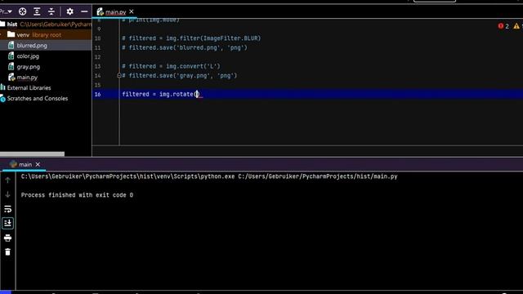Screen dimensions: 523x294
Task: Open Project panel settings gear
Action: point(69,11)
